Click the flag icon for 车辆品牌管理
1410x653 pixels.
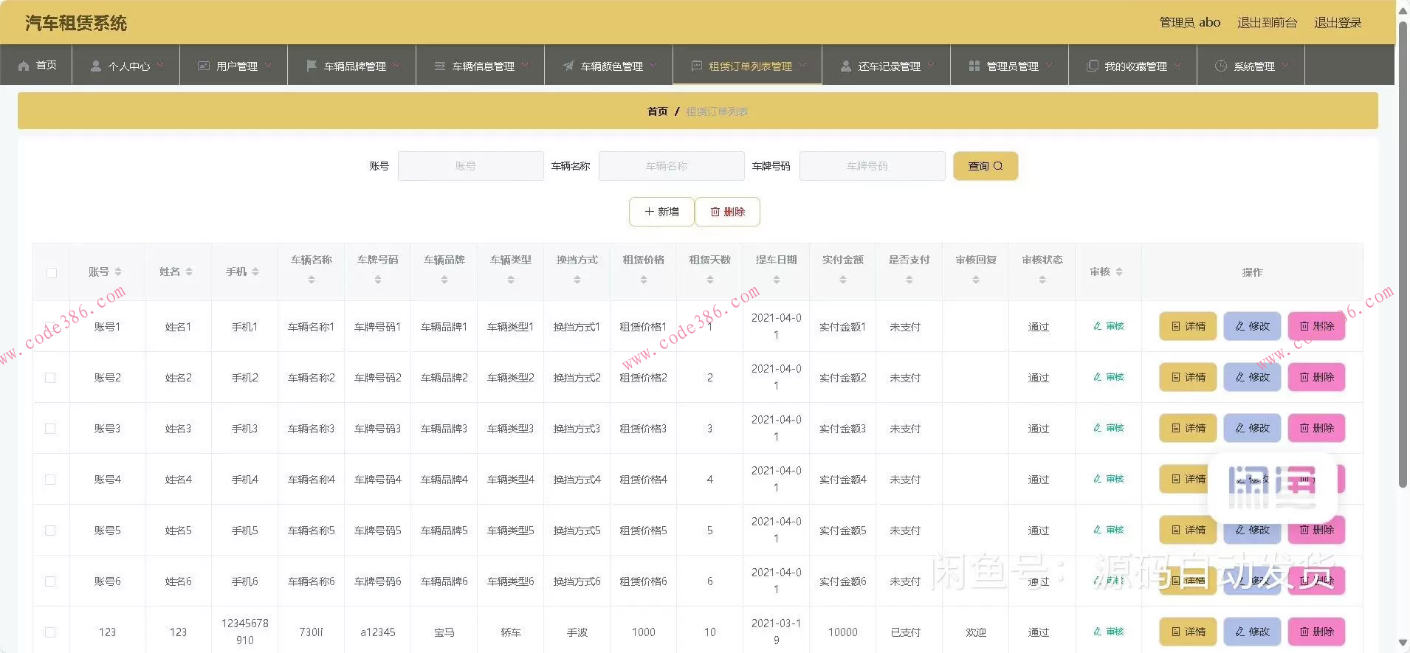pyautogui.click(x=312, y=66)
